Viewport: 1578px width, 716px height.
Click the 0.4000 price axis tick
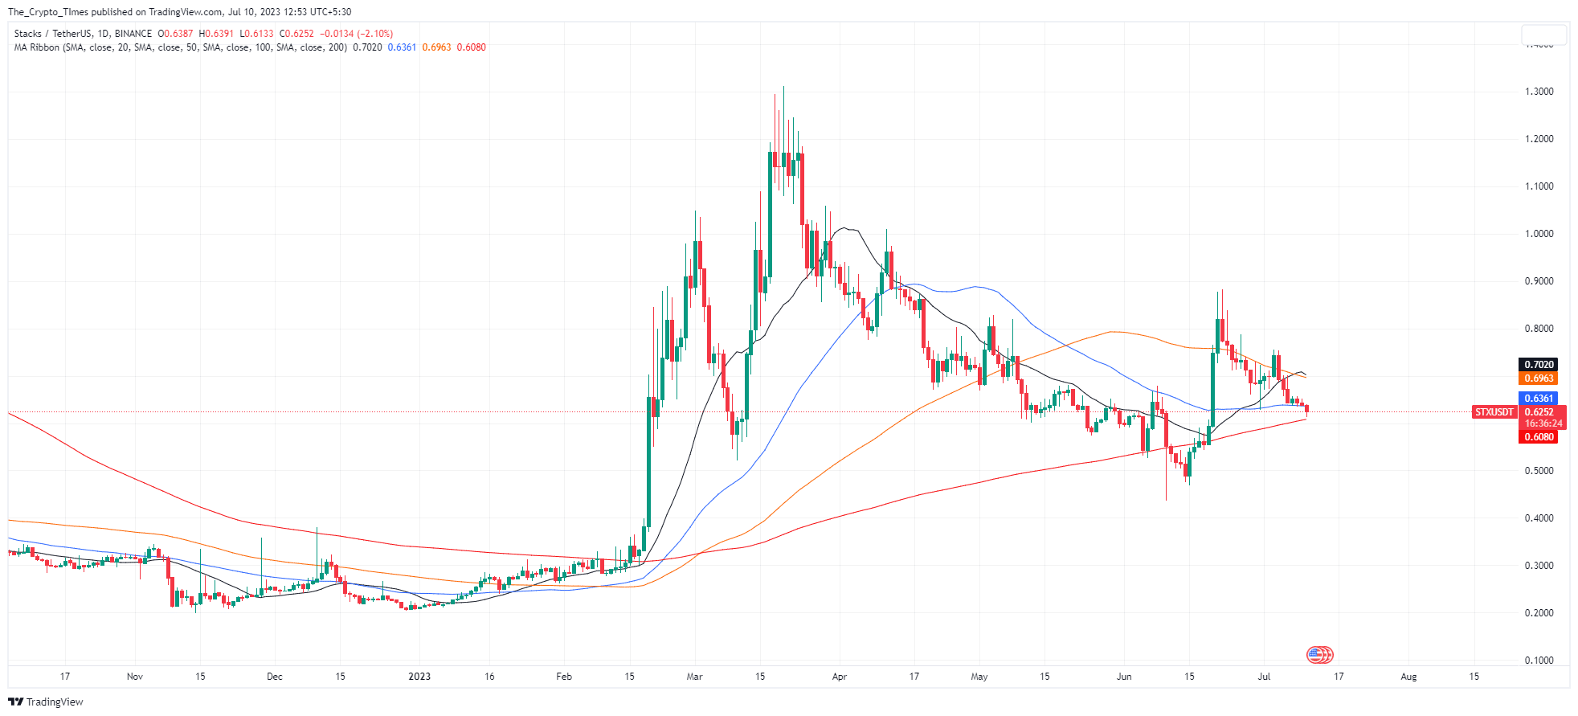point(1539,518)
